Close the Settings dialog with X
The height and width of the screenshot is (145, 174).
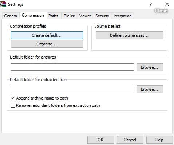167,4
